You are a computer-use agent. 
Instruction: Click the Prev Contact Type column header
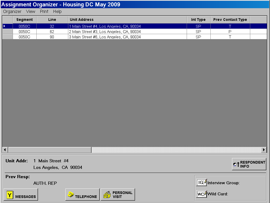pyautogui.click(x=230, y=20)
